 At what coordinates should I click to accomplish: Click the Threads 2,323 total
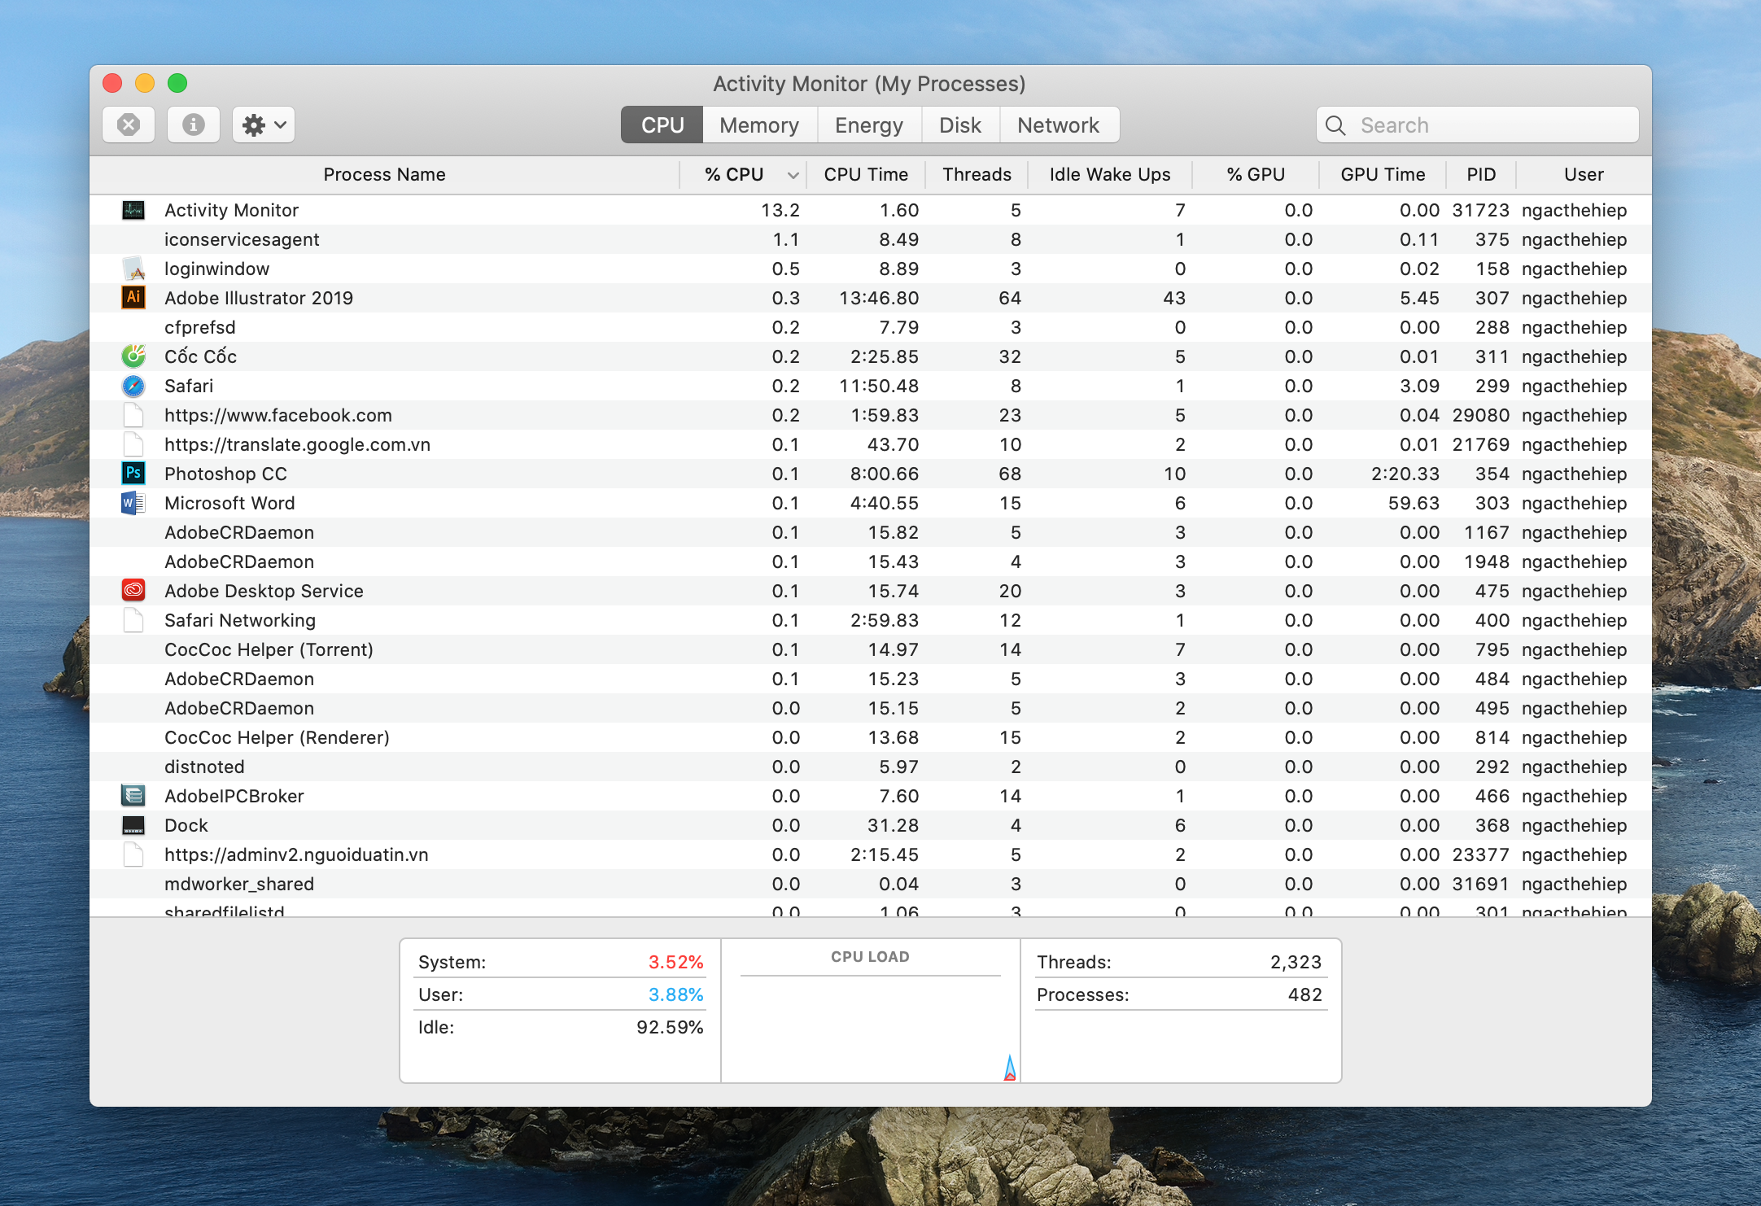click(x=1296, y=962)
